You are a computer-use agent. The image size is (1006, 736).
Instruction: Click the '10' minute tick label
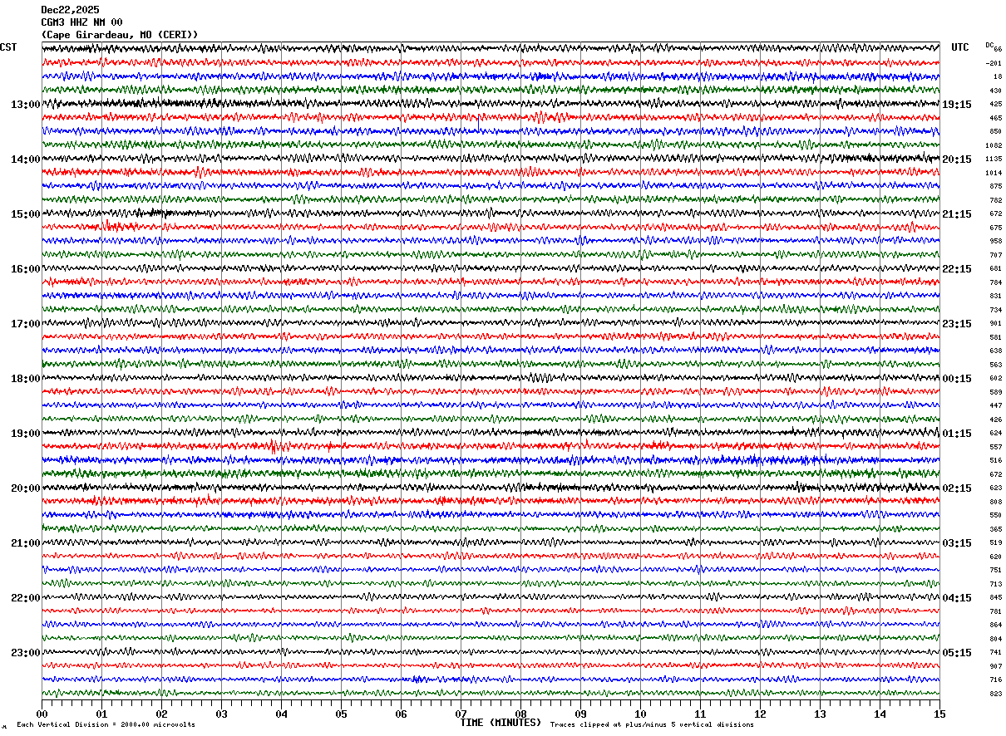[x=640, y=714]
